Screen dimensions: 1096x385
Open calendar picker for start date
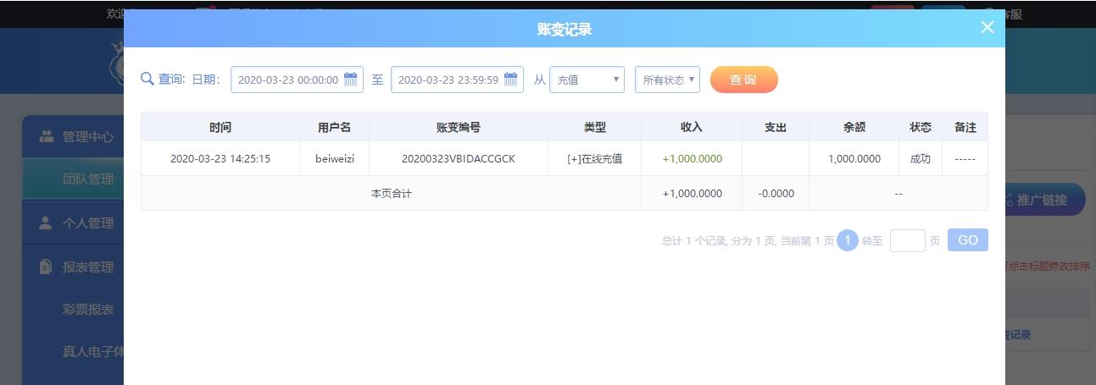350,80
